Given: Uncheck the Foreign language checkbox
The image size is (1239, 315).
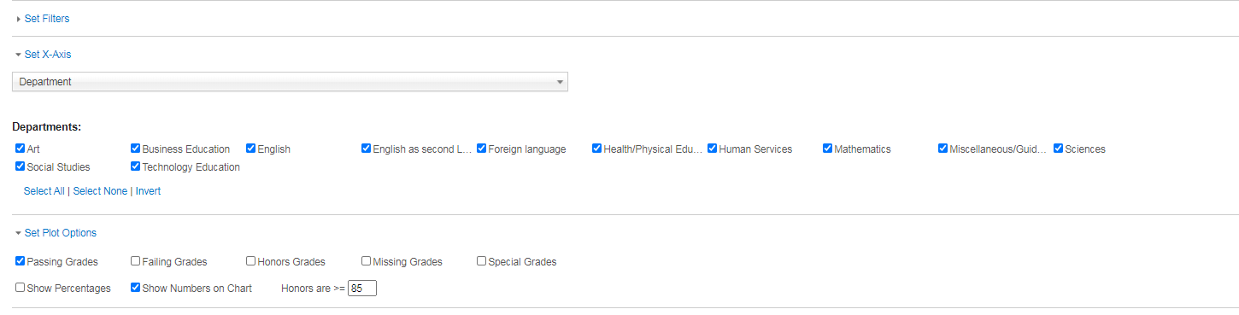Looking at the screenshot, I should coord(482,149).
